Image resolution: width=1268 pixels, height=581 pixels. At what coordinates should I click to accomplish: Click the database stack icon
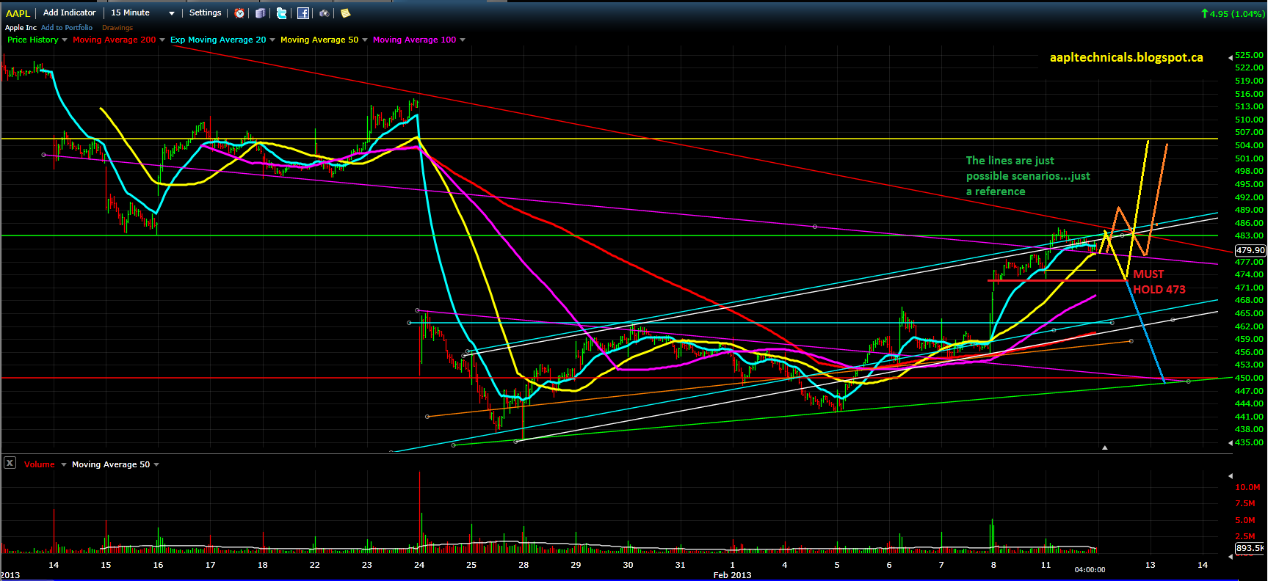click(261, 13)
